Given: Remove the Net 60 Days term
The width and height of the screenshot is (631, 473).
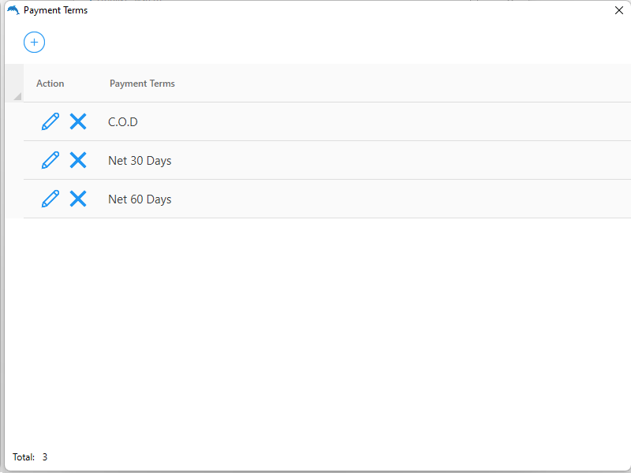Looking at the screenshot, I should pos(78,199).
